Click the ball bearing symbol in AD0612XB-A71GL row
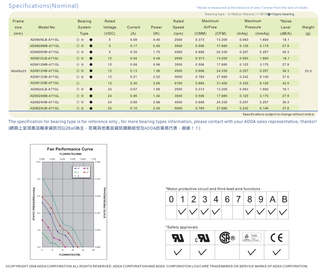 point(78,83)
